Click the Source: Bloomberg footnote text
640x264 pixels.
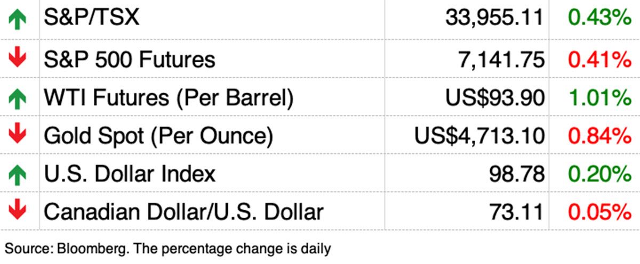[x=168, y=248]
